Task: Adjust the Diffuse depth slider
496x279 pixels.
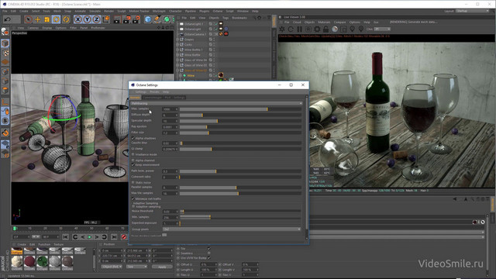Action: pos(240,115)
